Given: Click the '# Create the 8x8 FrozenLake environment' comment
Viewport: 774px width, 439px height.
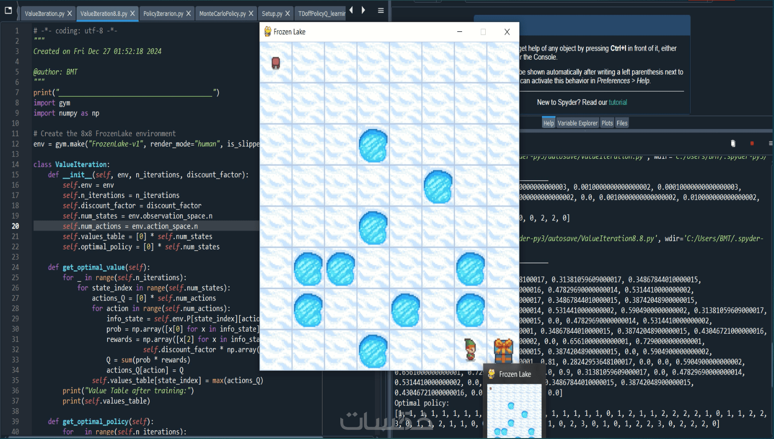Looking at the screenshot, I should [104, 134].
